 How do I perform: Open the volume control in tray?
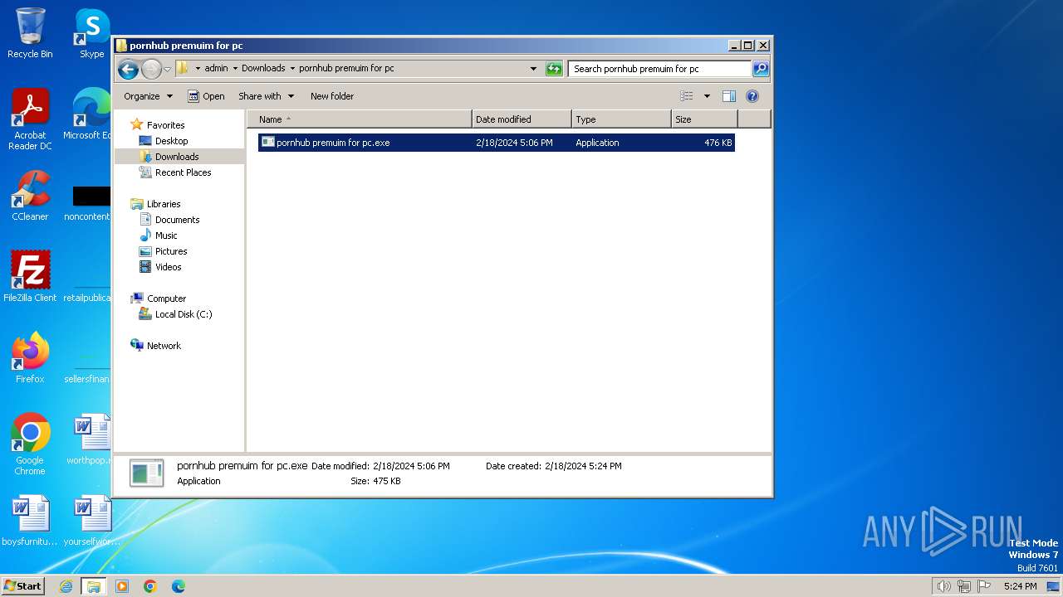944,586
